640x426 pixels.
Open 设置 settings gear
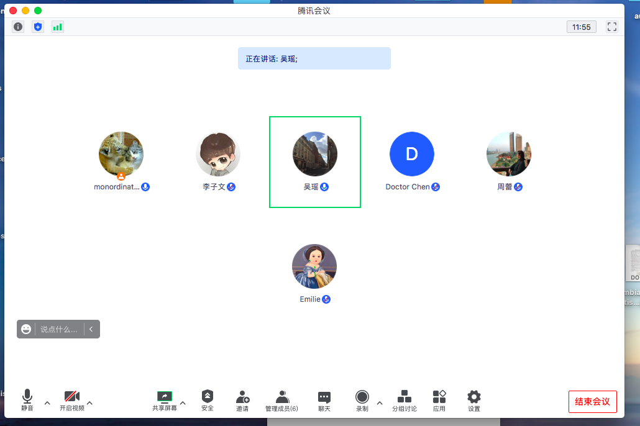(474, 401)
